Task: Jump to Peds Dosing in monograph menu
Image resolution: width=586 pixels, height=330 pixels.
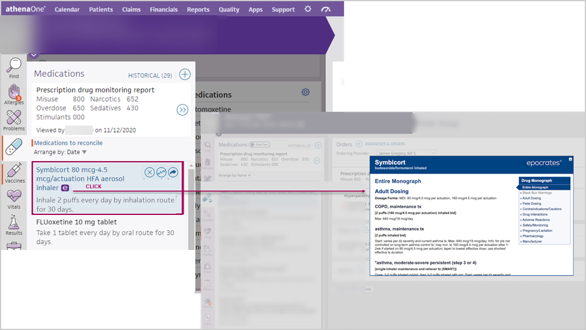Action: (532, 204)
